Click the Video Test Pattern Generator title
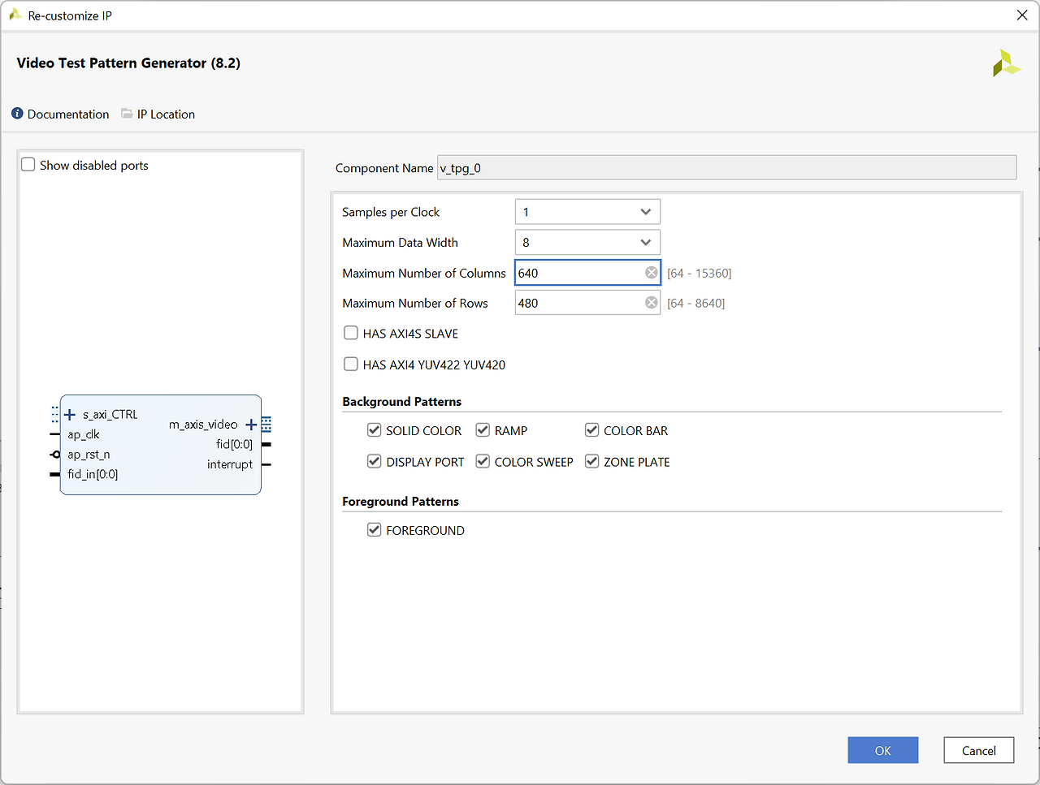 point(128,63)
